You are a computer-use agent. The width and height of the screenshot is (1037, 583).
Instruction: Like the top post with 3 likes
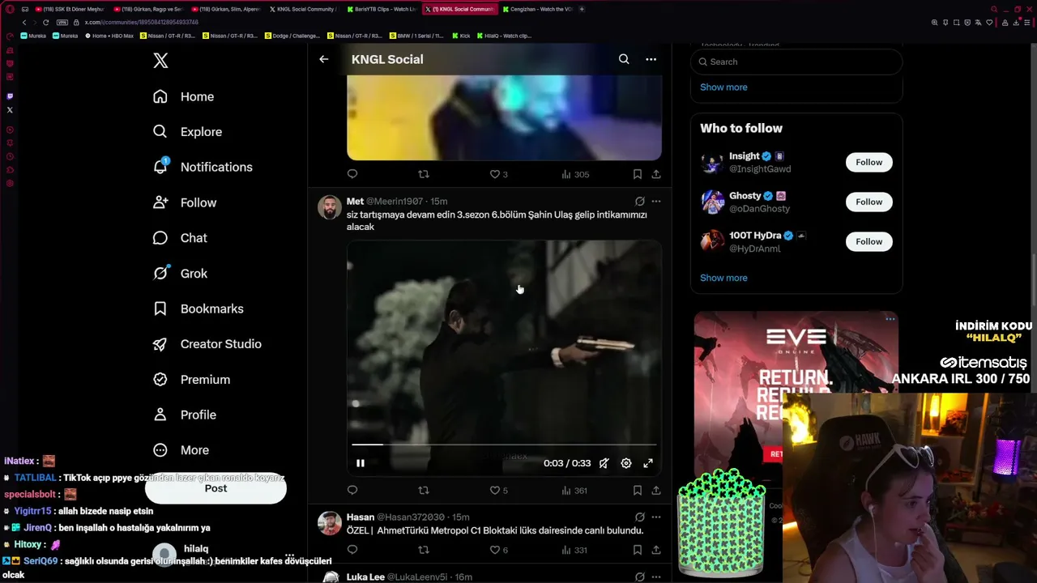tap(498, 174)
